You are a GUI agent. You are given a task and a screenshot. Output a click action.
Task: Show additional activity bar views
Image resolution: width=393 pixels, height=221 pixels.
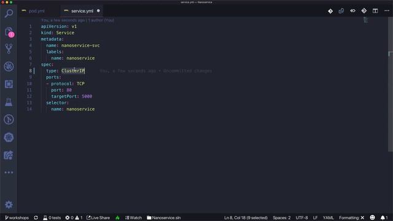9,173
